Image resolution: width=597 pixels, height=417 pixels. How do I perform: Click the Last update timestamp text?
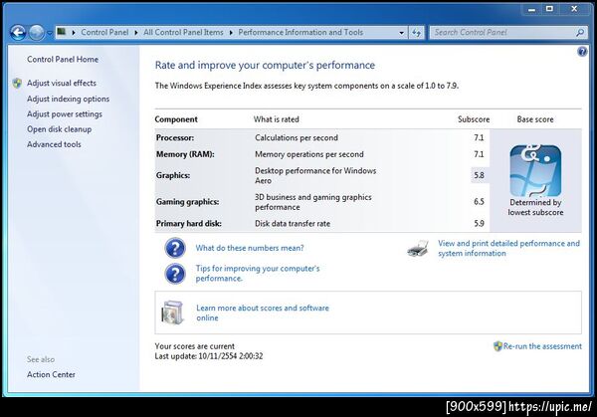(209, 356)
